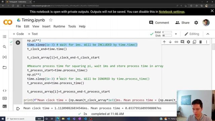The height and width of the screenshot is (121, 215).
Task: Run the code cell with the play button
Action: pos(18,43)
